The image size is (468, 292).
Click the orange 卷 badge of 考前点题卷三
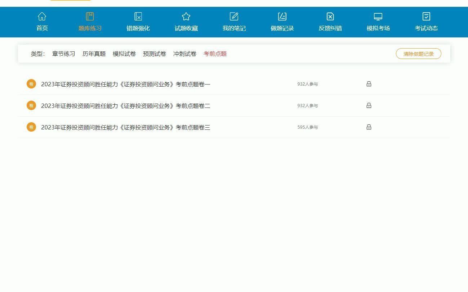pyautogui.click(x=31, y=127)
